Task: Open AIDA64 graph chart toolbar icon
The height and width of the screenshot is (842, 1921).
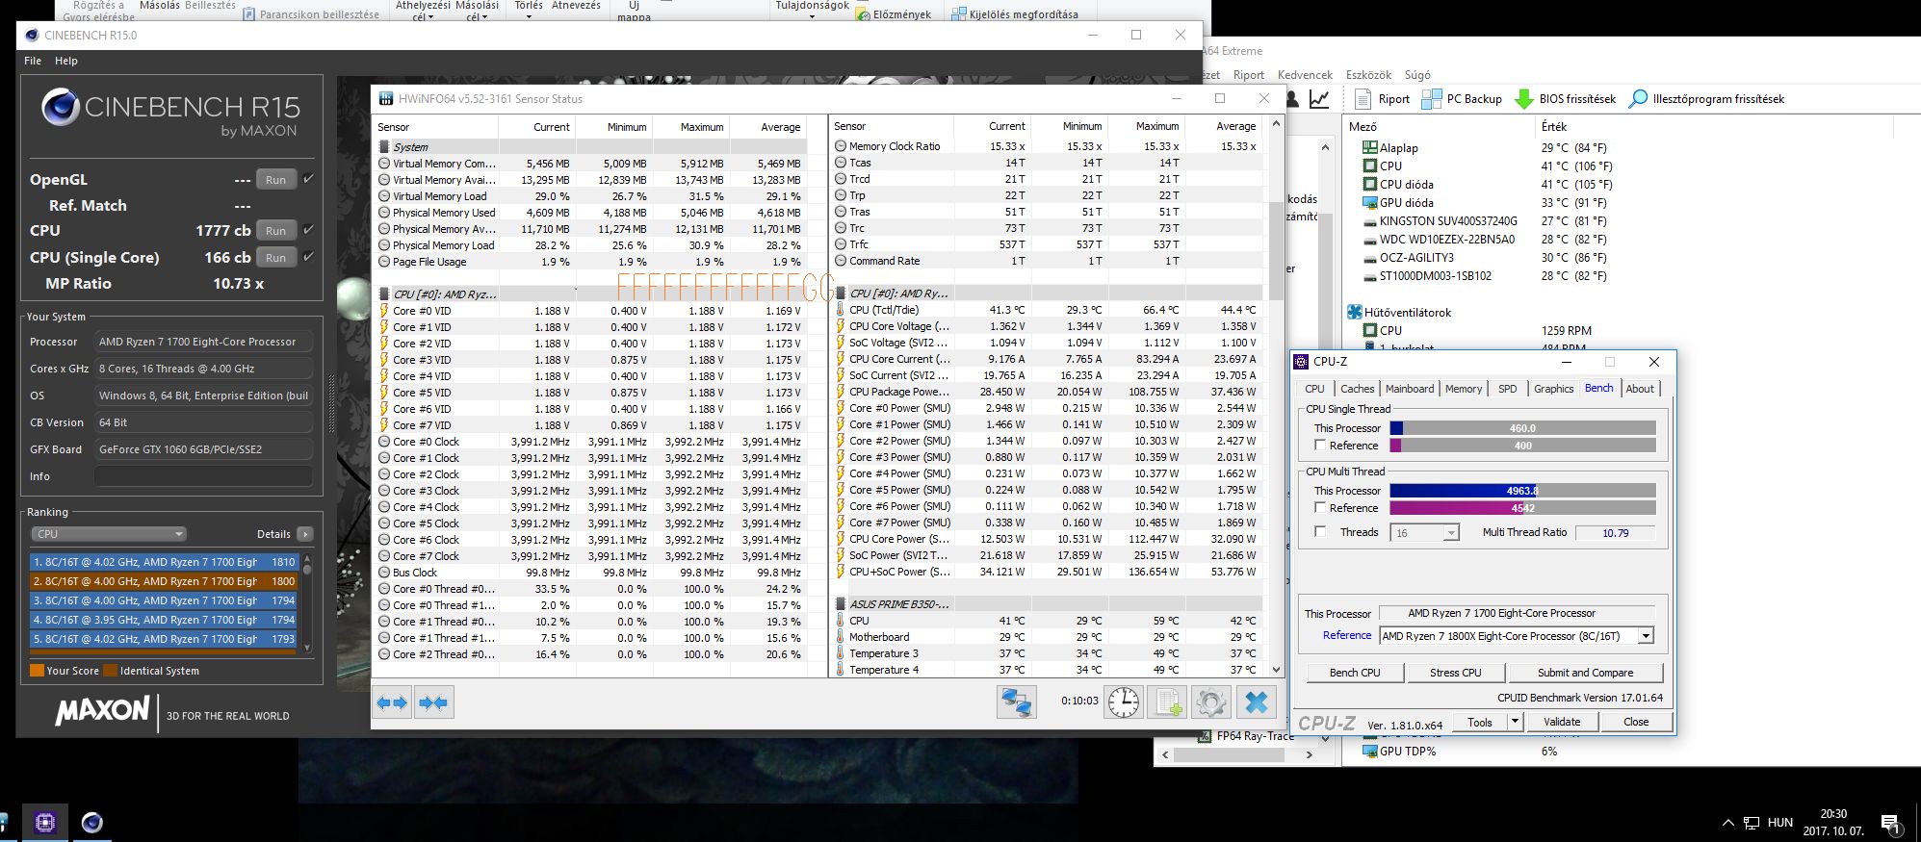Action: pyautogui.click(x=1319, y=98)
